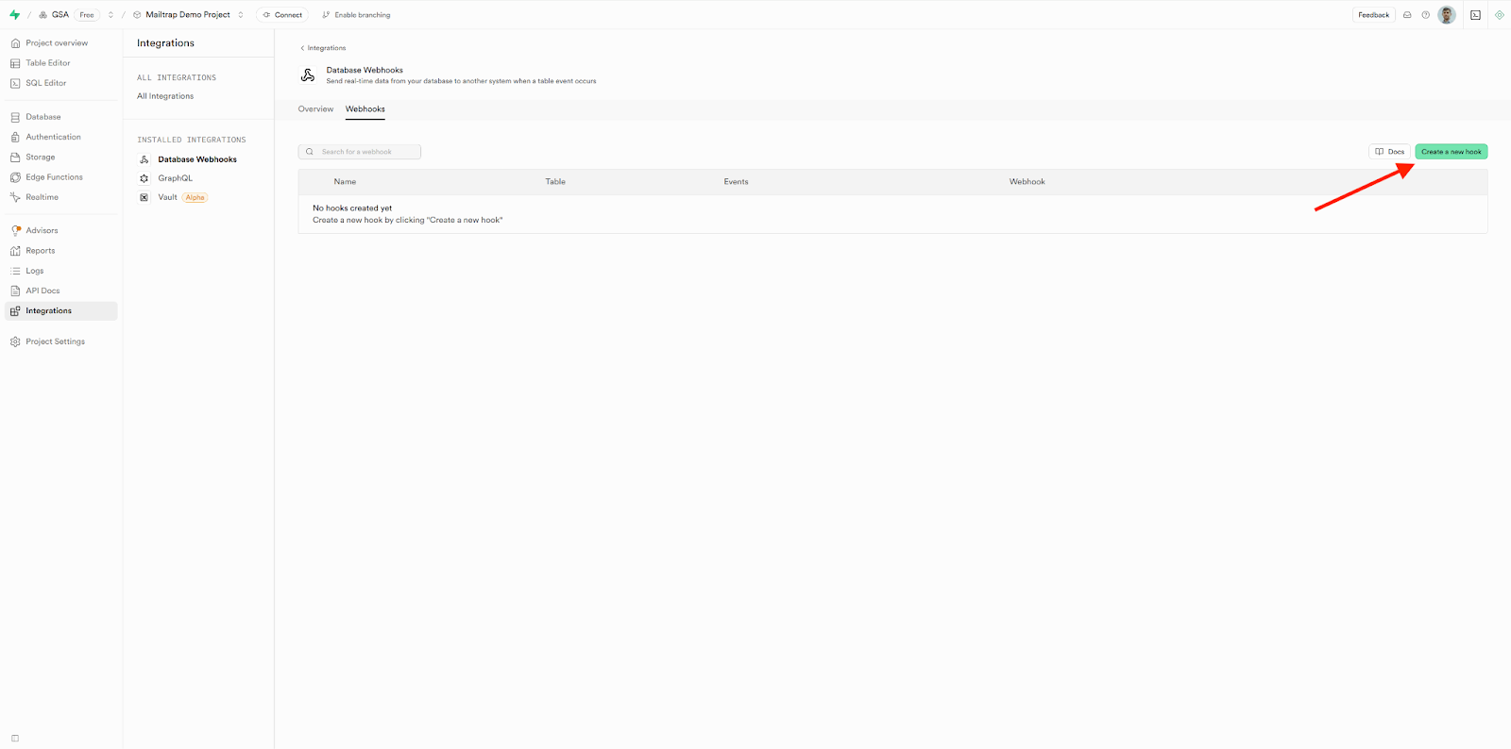The height and width of the screenshot is (749, 1511).
Task: Select Integrations in the sidebar
Action: click(x=61, y=311)
